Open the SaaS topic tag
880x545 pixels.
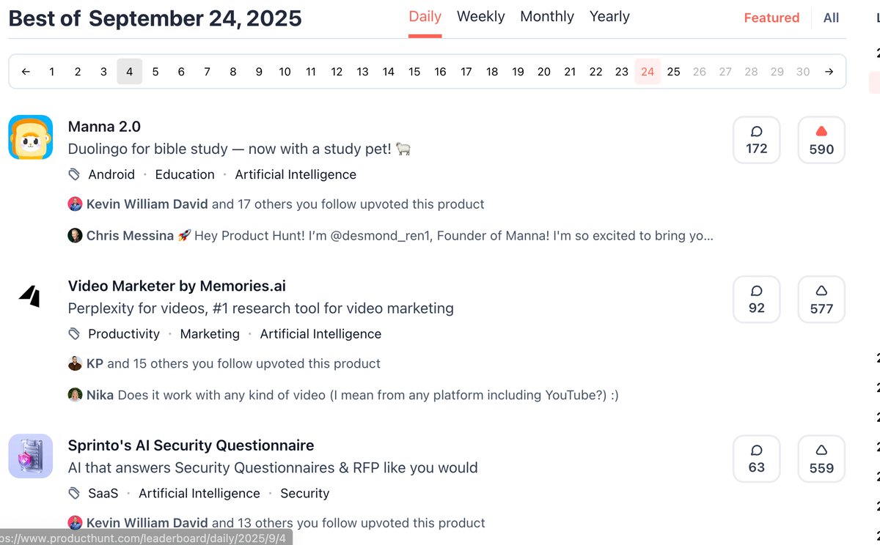pyautogui.click(x=103, y=494)
